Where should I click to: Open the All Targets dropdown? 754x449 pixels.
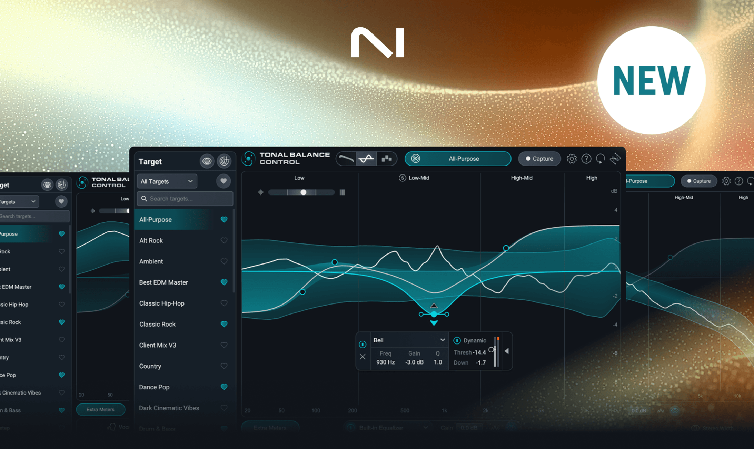pyautogui.click(x=167, y=181)
